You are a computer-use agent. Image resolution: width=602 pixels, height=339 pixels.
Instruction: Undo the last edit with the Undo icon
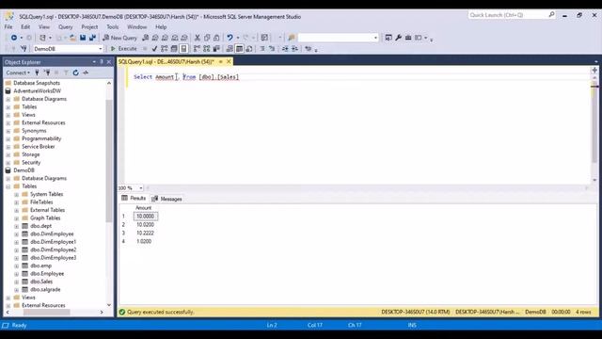(230, 38)
